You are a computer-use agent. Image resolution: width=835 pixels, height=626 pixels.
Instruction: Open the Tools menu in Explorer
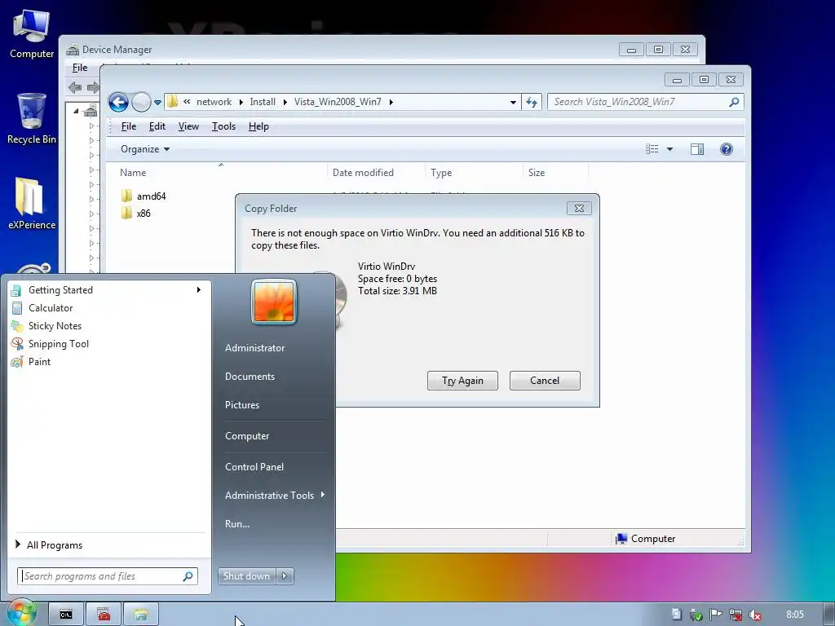(223, 126)
